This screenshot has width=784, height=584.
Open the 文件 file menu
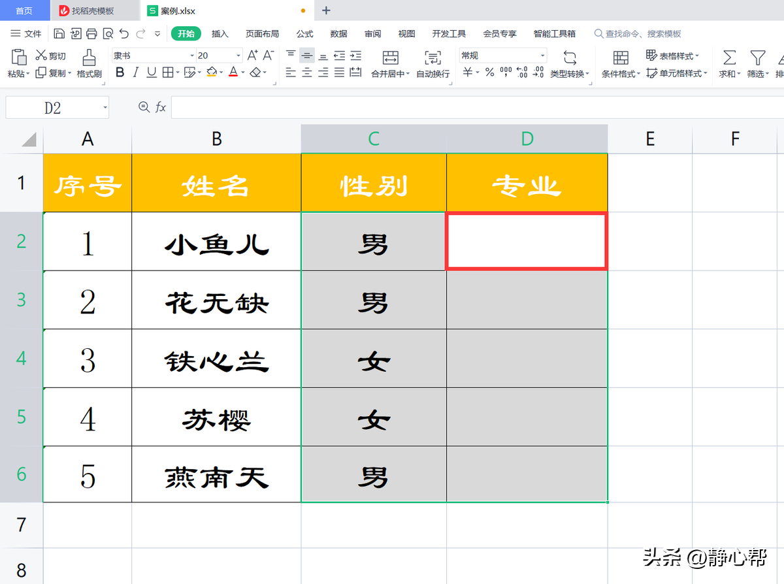(26, 33)
